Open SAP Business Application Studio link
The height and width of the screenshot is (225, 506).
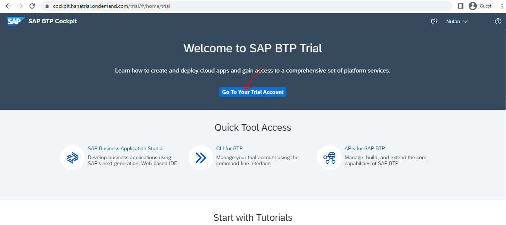125,148
